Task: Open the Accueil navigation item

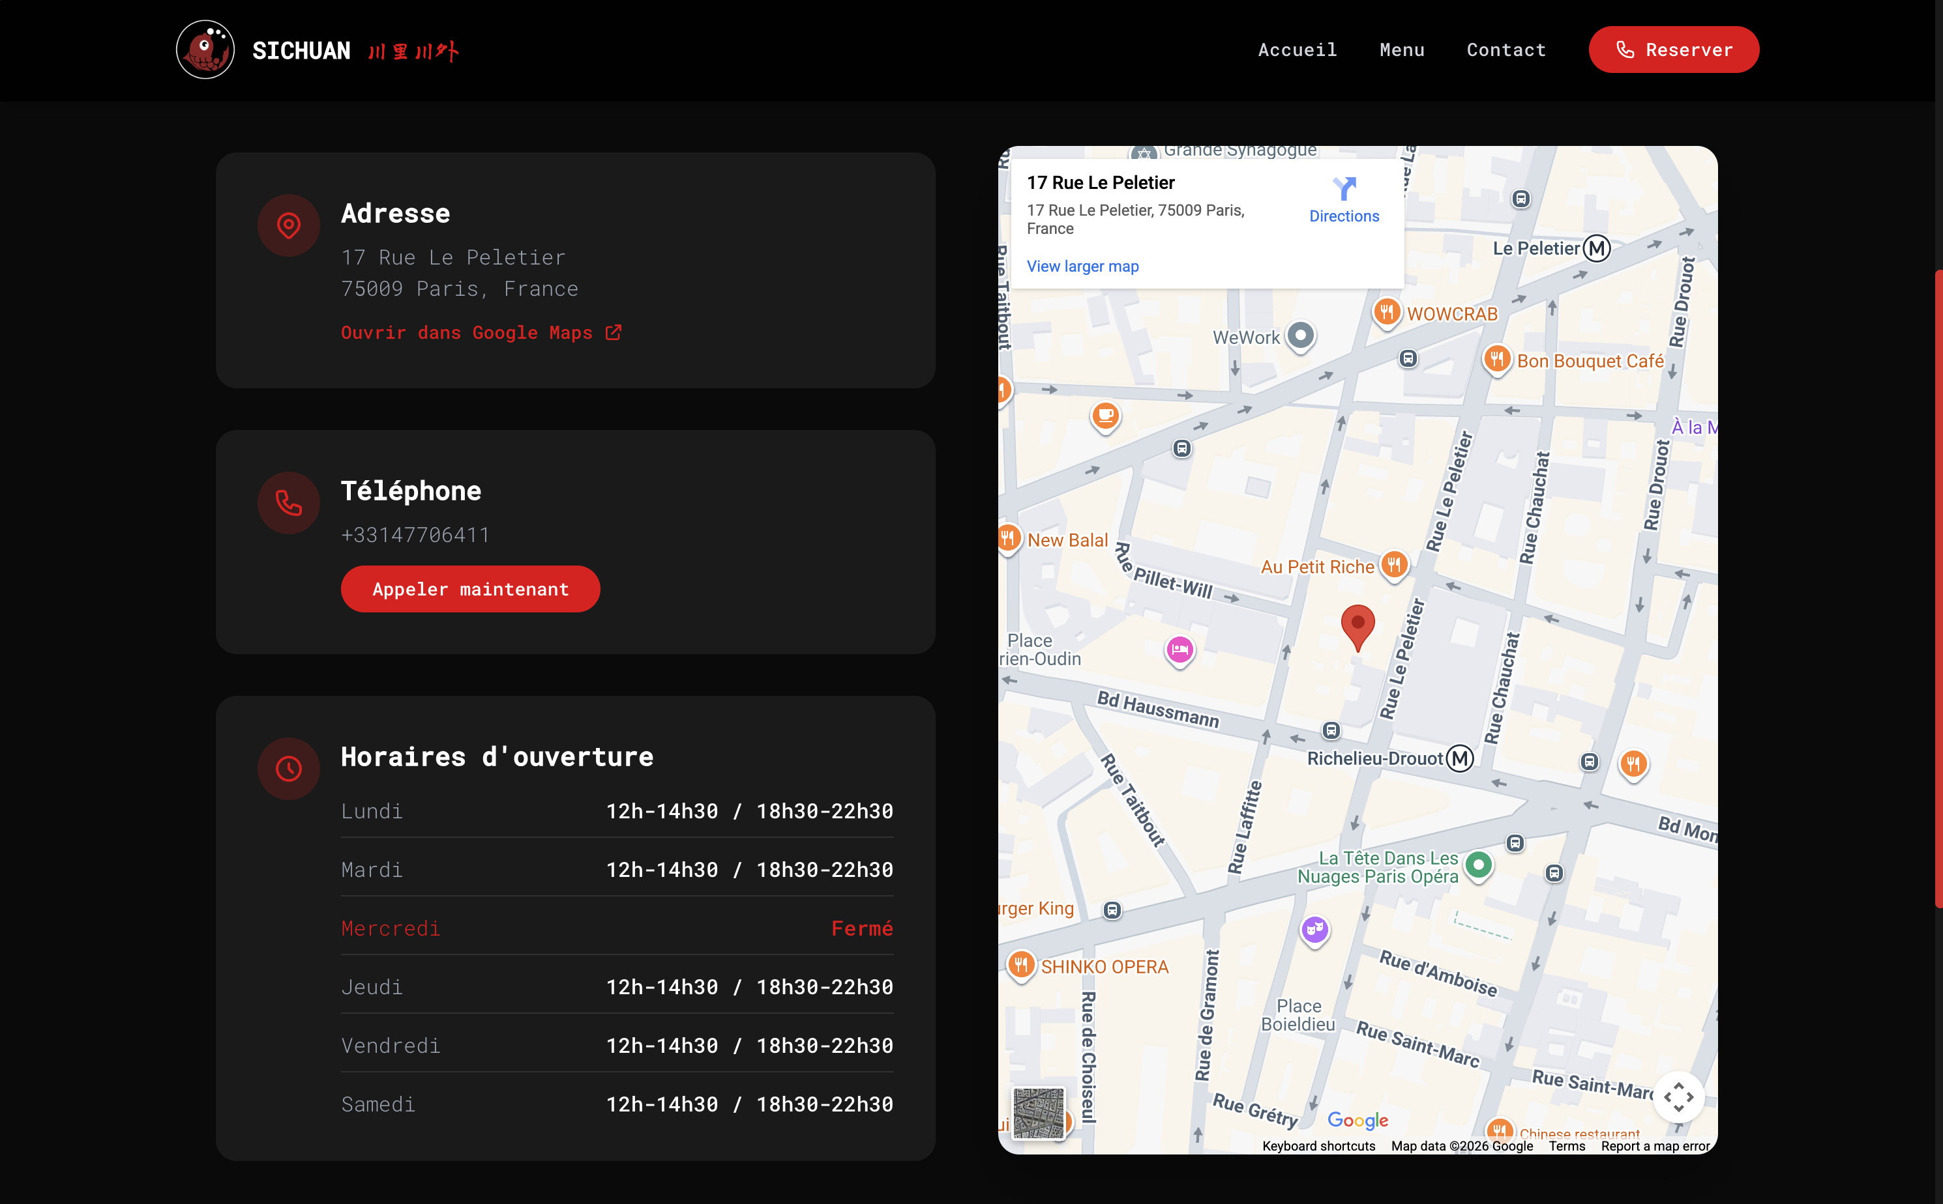Action: (1297, 50)
